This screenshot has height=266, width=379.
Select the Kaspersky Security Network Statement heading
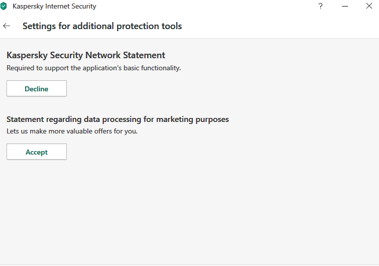tap(86, 55)
